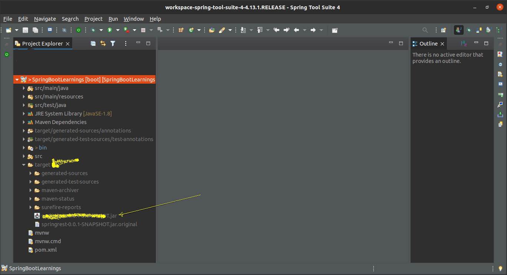Image resolution: width=507 pixels, height=275 pixels.
Task: Open the Navigate menu
Action: (x=45, y=19)
